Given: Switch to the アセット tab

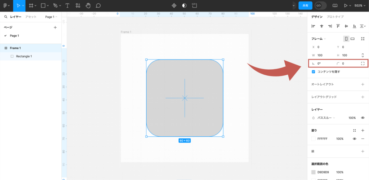Looking at the screenshot, I should point(30,17).
